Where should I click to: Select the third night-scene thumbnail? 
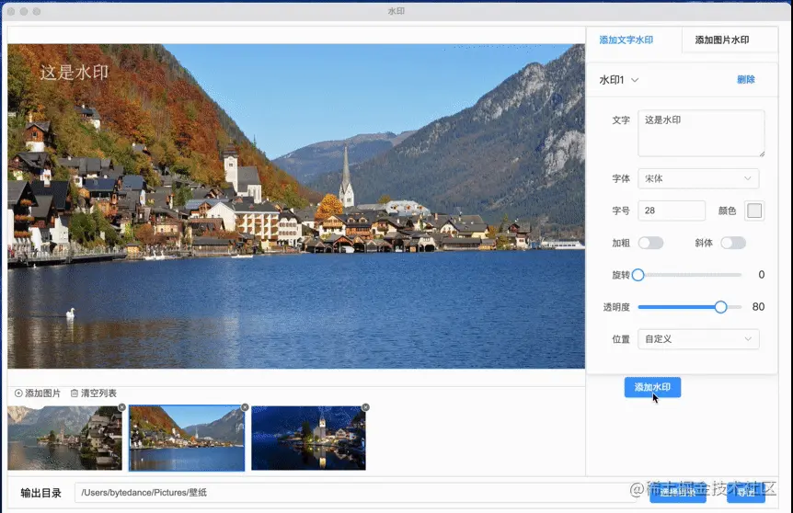tap(308, 439)
